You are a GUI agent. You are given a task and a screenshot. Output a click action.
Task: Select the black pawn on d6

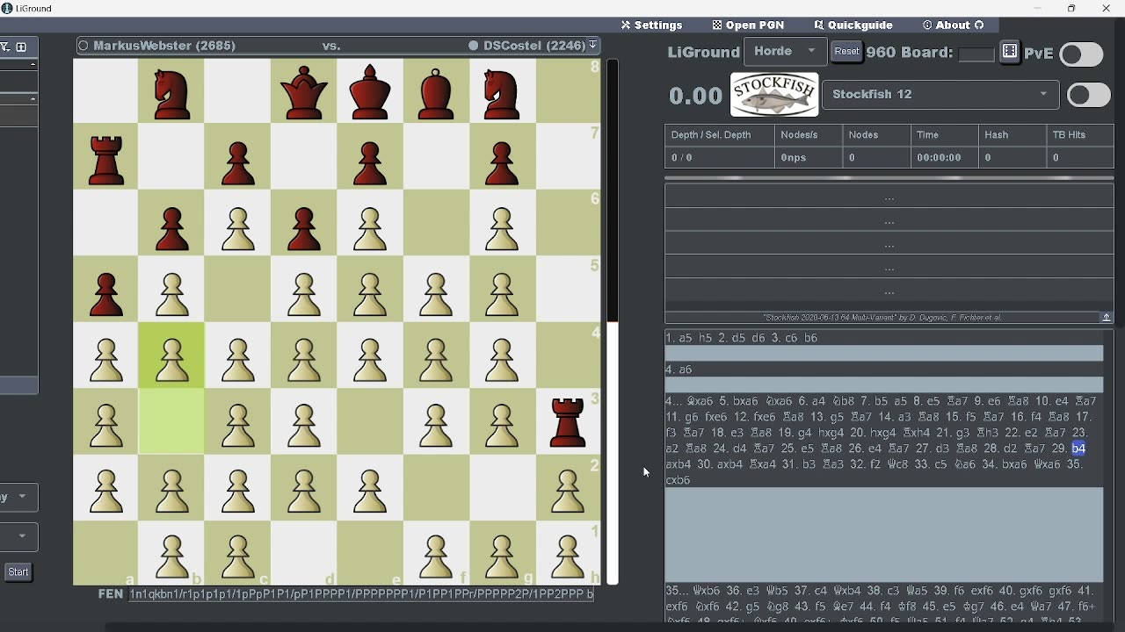tap(304, 228)
